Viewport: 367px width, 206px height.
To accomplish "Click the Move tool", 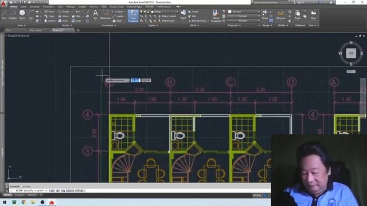I will 49,11.
